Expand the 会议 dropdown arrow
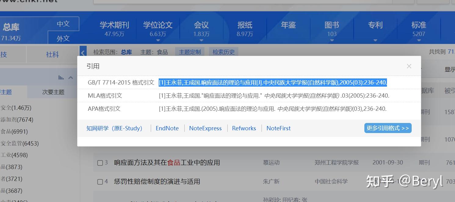Image resolution: width=455 pixels, height=202 pixels. tap(201, 40)
